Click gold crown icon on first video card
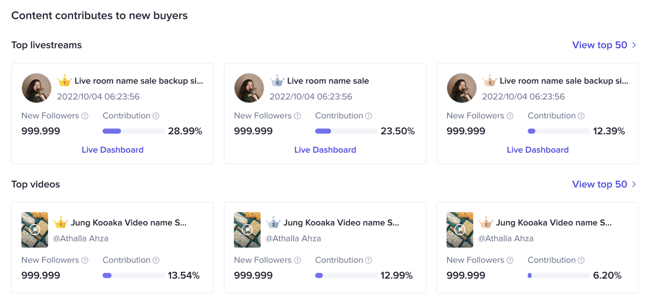This screenshot has width=648, height=307. pos(61,223)
